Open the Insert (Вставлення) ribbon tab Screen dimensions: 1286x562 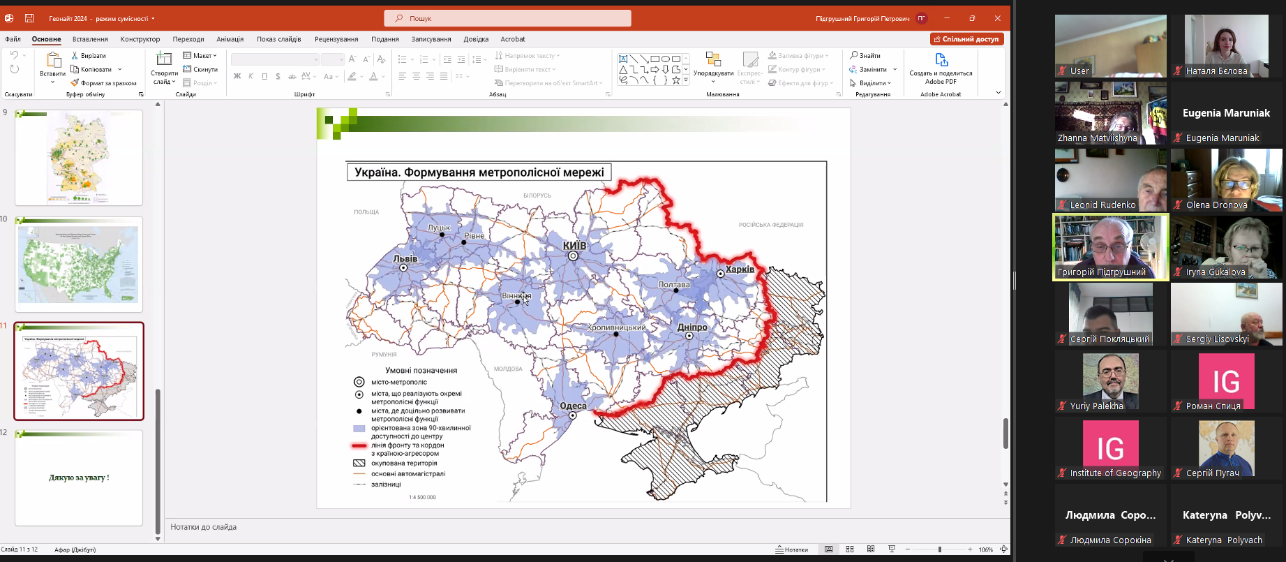pyautogui.click(x=90, y=39)
